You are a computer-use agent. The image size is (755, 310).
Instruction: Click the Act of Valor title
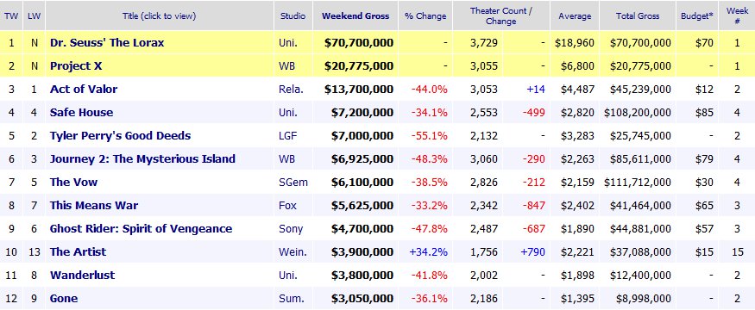(84, 89)
